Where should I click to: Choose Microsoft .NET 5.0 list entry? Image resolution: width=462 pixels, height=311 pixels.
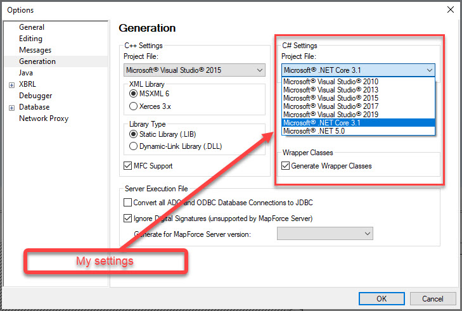358,131
